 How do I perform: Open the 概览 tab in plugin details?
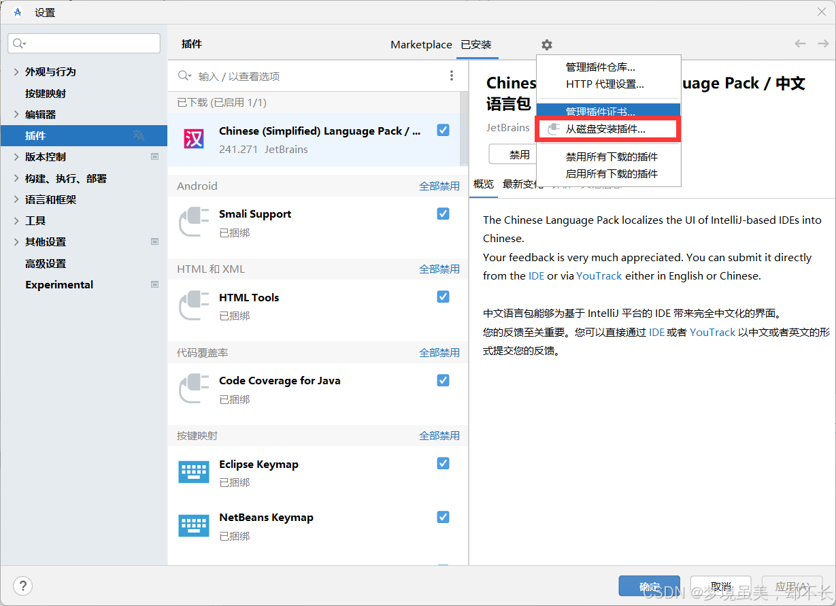click(484, 184)
